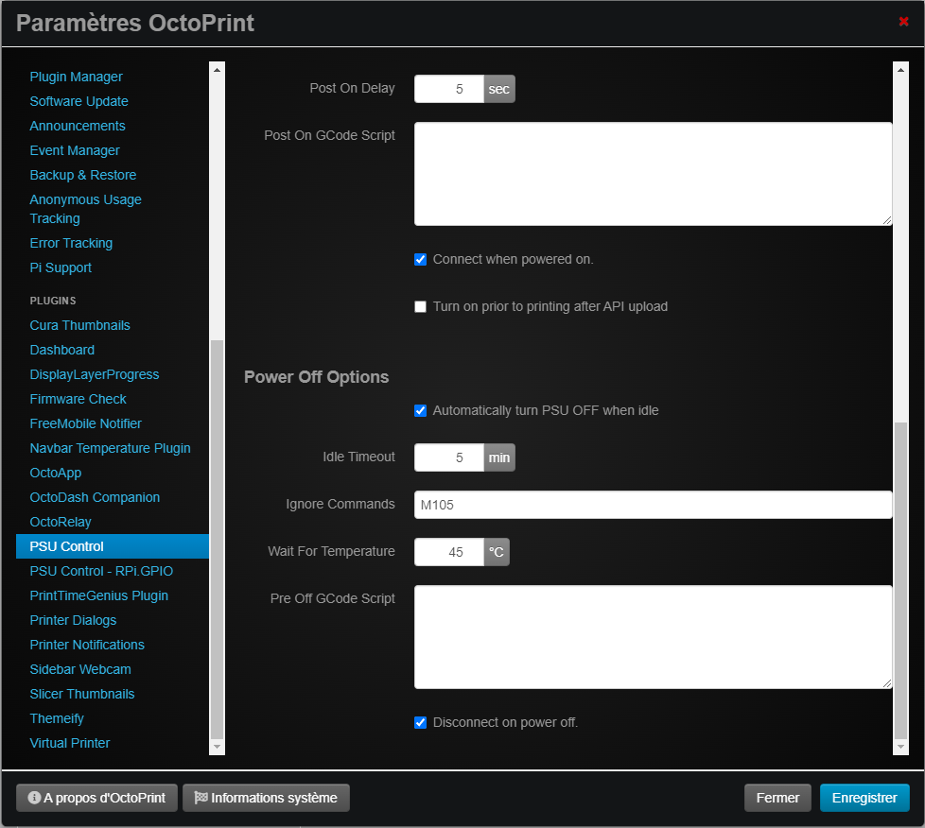Image resolution: width=925 pixels, height=828 pixels.
Task: Click the 'Power Off Options' heading
Action: click(x=316, y=377)
